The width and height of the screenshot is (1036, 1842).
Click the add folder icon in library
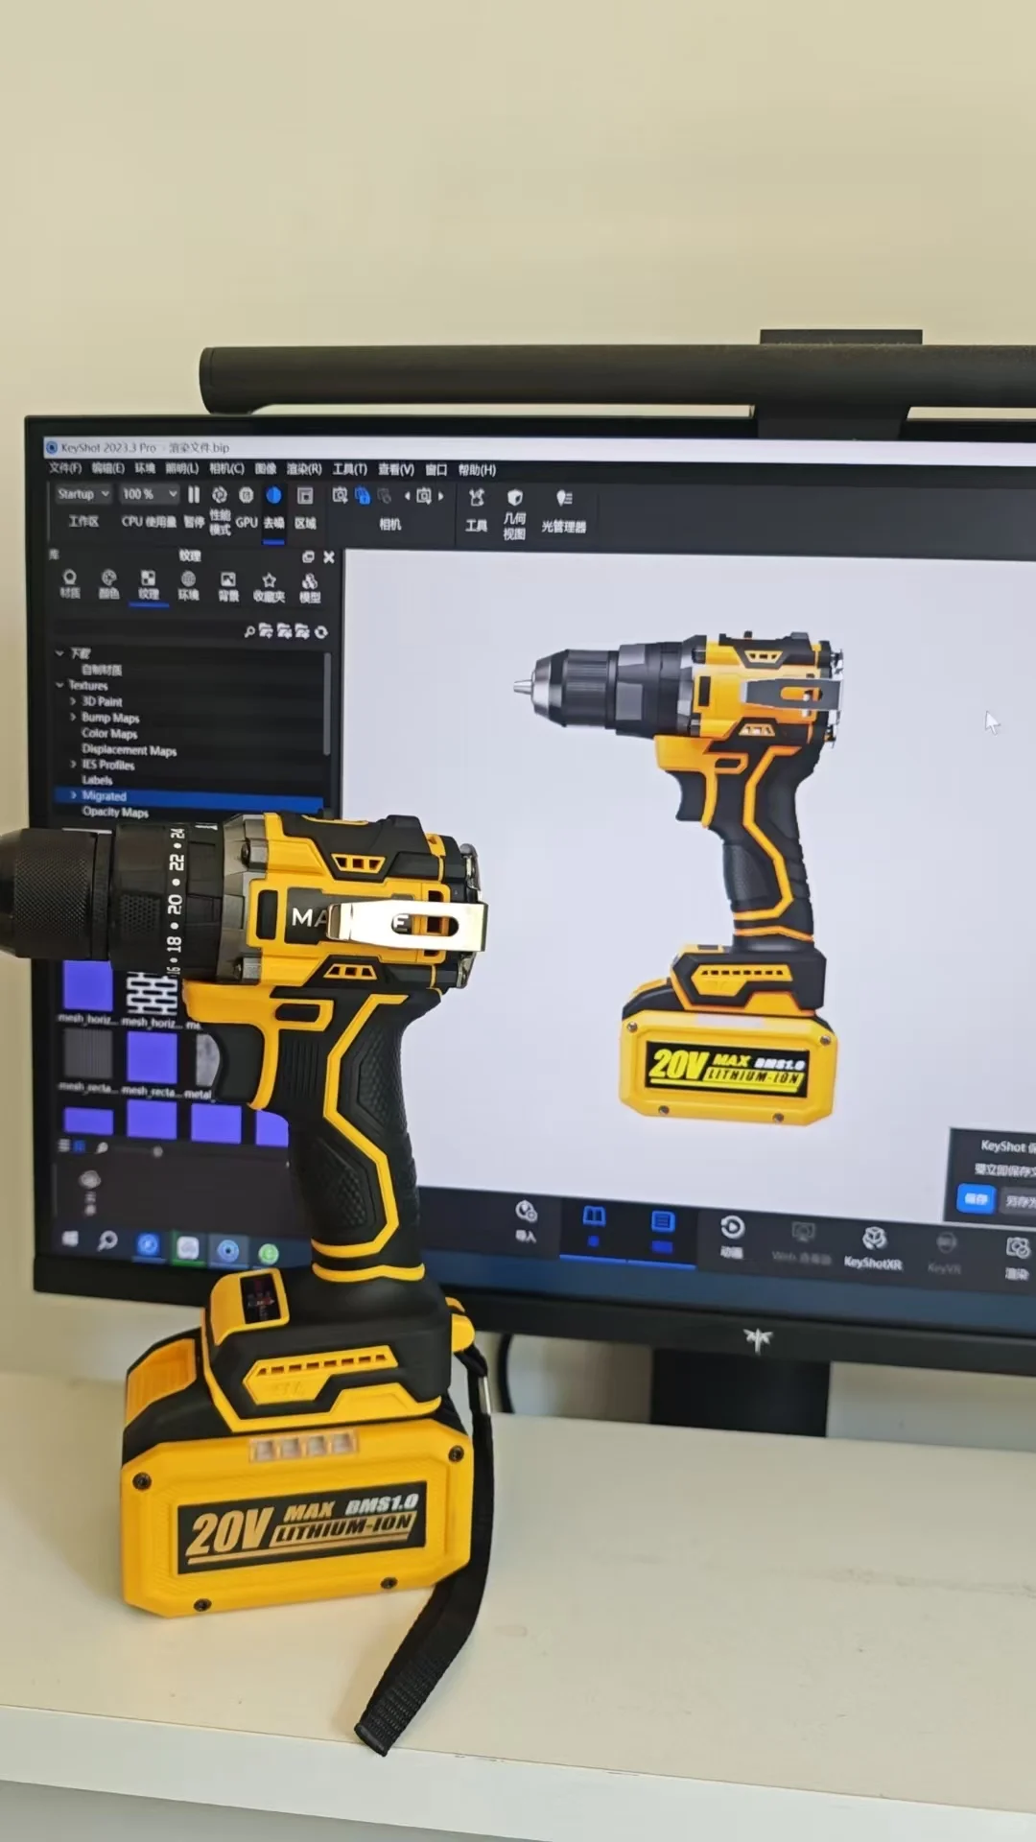(x=266, y=630)
